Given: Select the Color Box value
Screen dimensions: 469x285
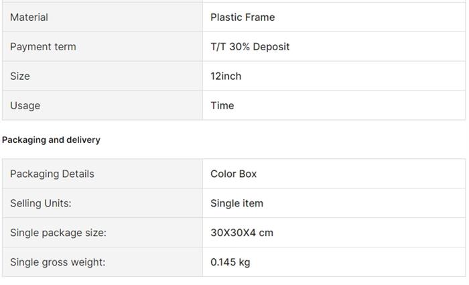Looking at the screenshot, I should (234, 174).
